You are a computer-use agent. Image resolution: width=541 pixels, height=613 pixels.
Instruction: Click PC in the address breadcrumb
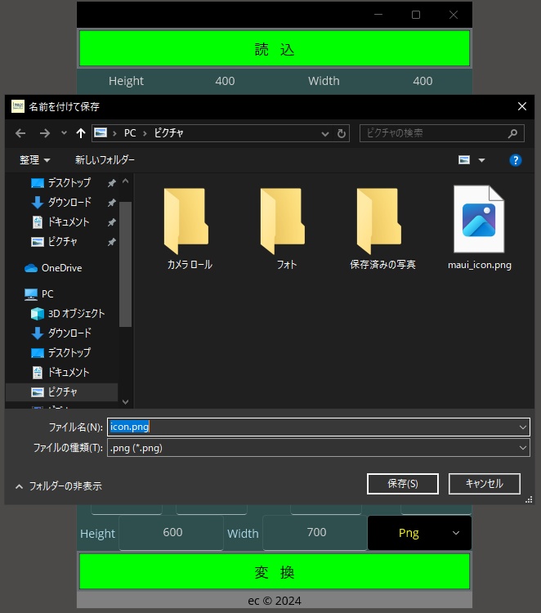pyautogui.click(x=130, y=133)
